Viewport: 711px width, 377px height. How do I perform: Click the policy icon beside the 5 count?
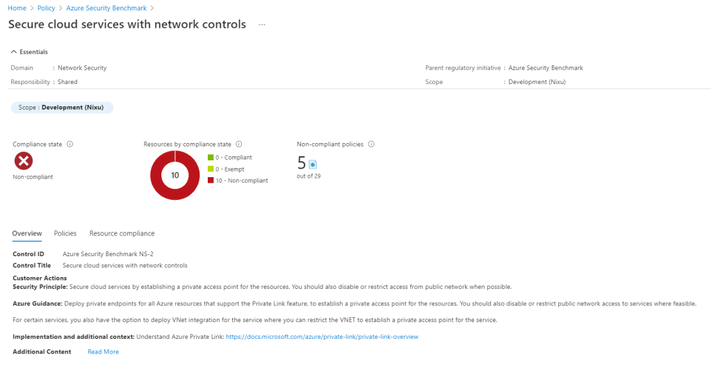point(313,165)
